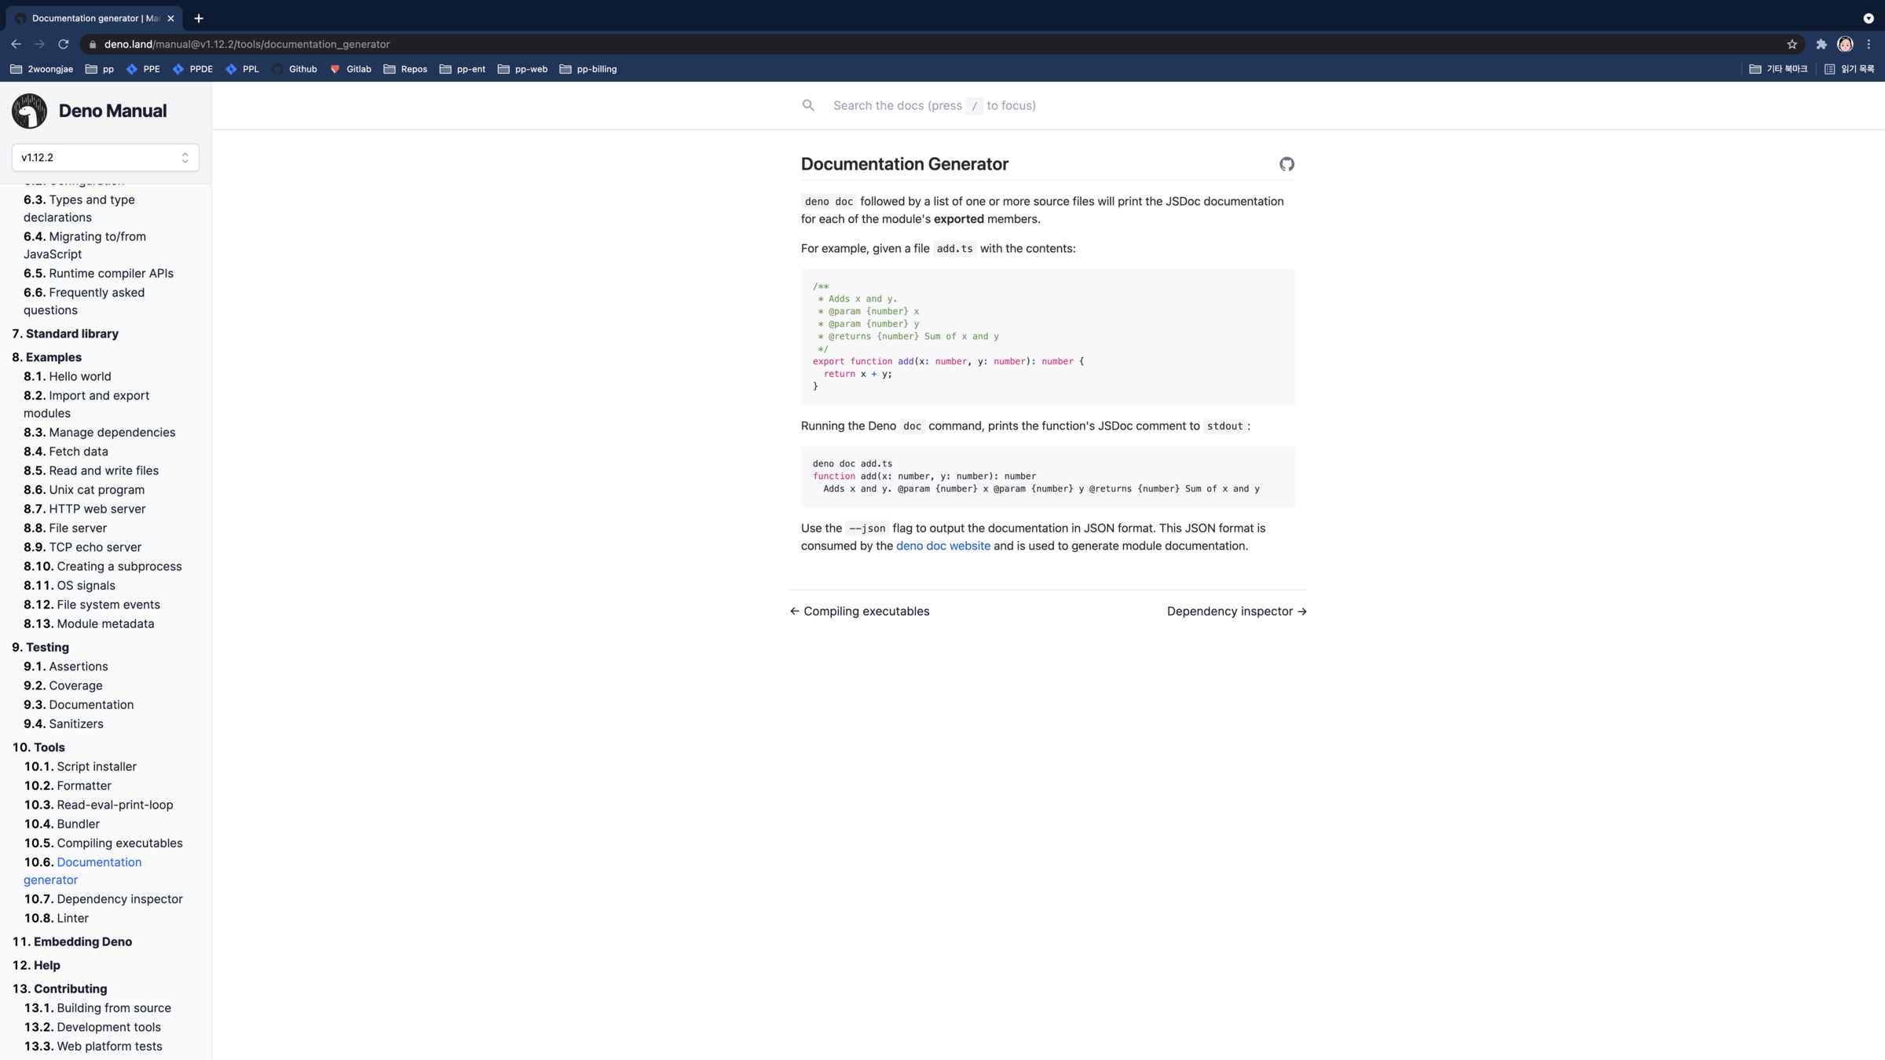Bookmark this page with the star icon
The width and height of the screenshot is (1885, 1060).
click(1792, 45)
